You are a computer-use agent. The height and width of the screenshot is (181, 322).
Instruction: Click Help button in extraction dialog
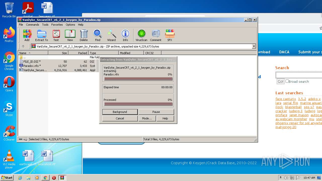pos(165,118)
